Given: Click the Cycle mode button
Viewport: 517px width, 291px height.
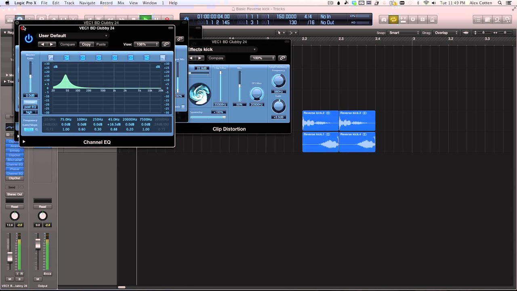Looking at the screenshot, I should [393, 19].
